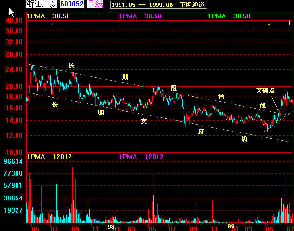
Task: Click the 40.00 price axis label
Action: 14,20
